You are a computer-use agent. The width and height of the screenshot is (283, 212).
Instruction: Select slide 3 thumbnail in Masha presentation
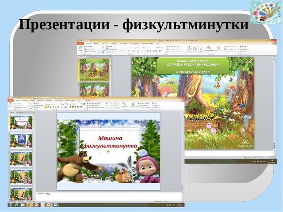click(x=21, y=159)
